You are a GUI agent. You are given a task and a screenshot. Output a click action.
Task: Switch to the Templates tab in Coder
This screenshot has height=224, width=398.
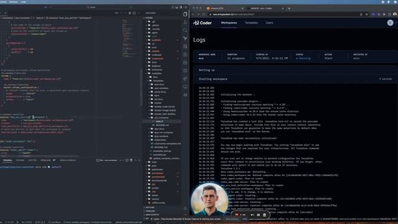coord(251,23)
